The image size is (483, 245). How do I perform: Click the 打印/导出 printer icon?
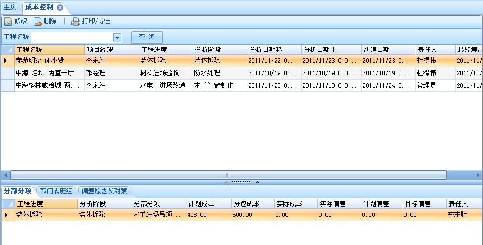tap(76, 22)
